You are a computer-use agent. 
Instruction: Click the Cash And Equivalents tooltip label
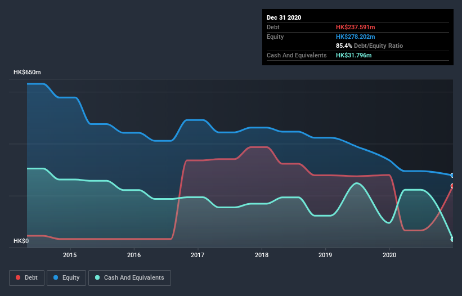point(297,55)
